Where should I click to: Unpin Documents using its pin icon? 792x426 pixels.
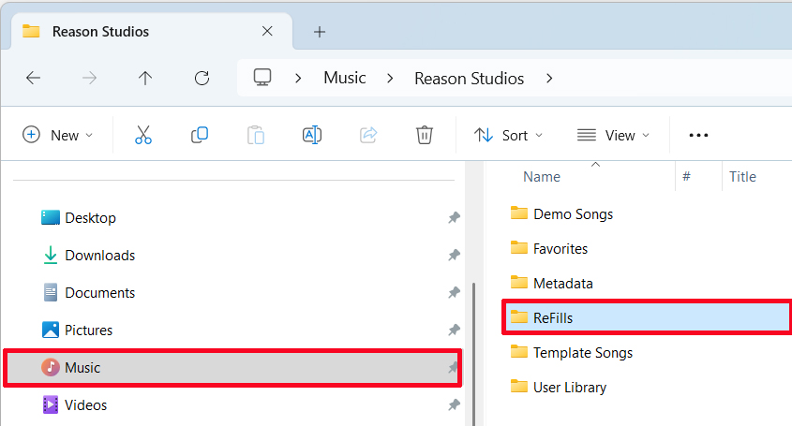(x=454, y=292)
